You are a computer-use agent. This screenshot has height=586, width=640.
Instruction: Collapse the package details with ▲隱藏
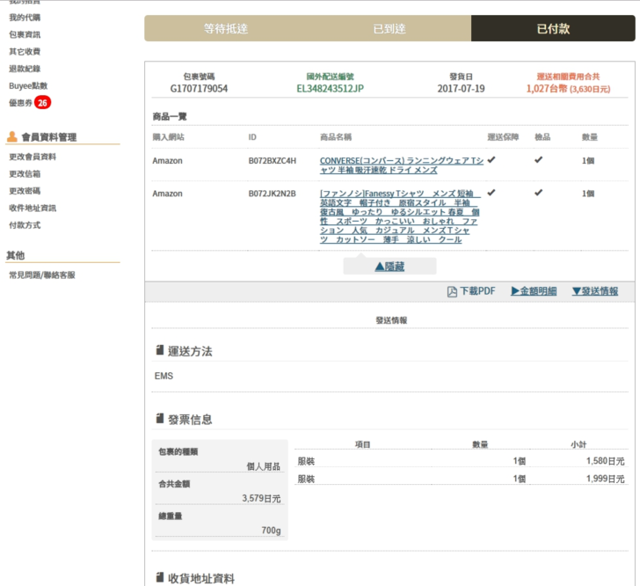[389, 266]
